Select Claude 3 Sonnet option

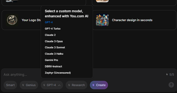coord(55,47)
